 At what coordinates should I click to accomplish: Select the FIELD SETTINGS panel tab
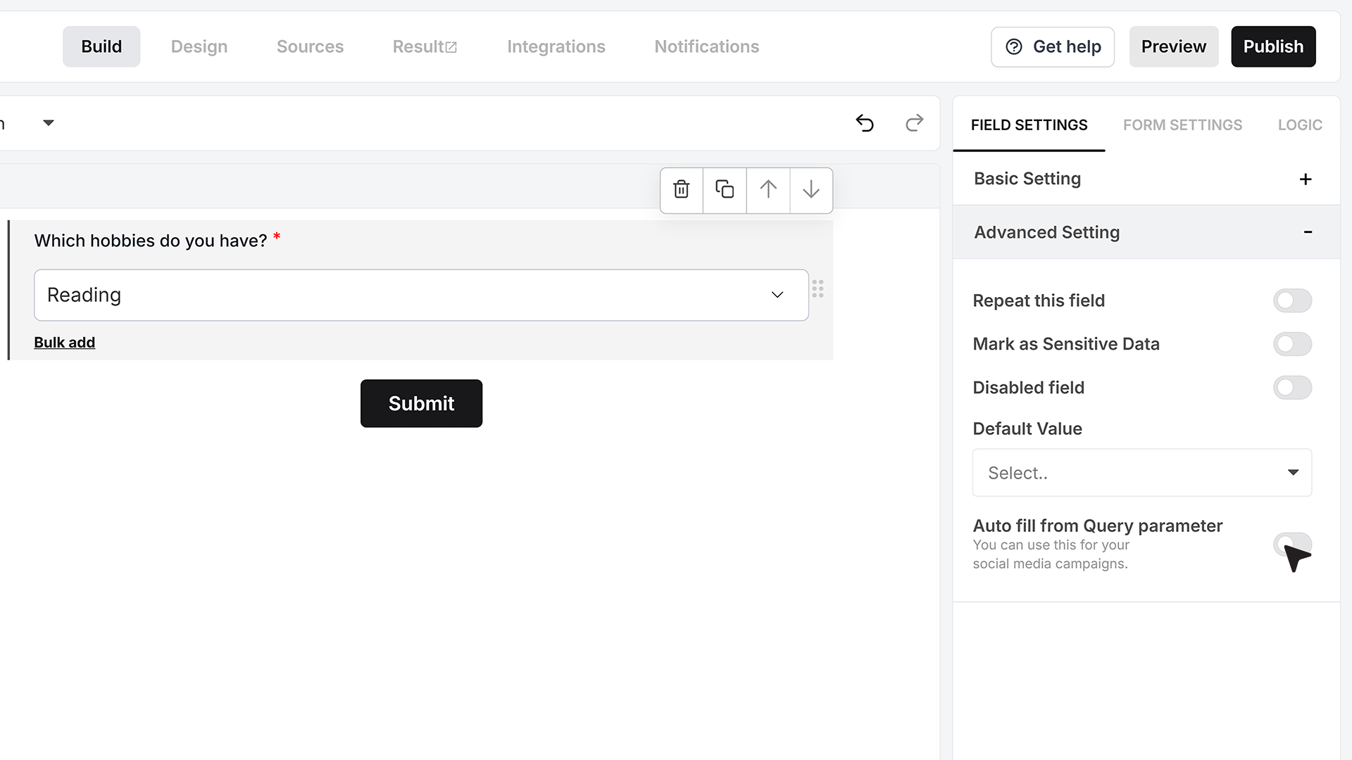(1029, 125)
